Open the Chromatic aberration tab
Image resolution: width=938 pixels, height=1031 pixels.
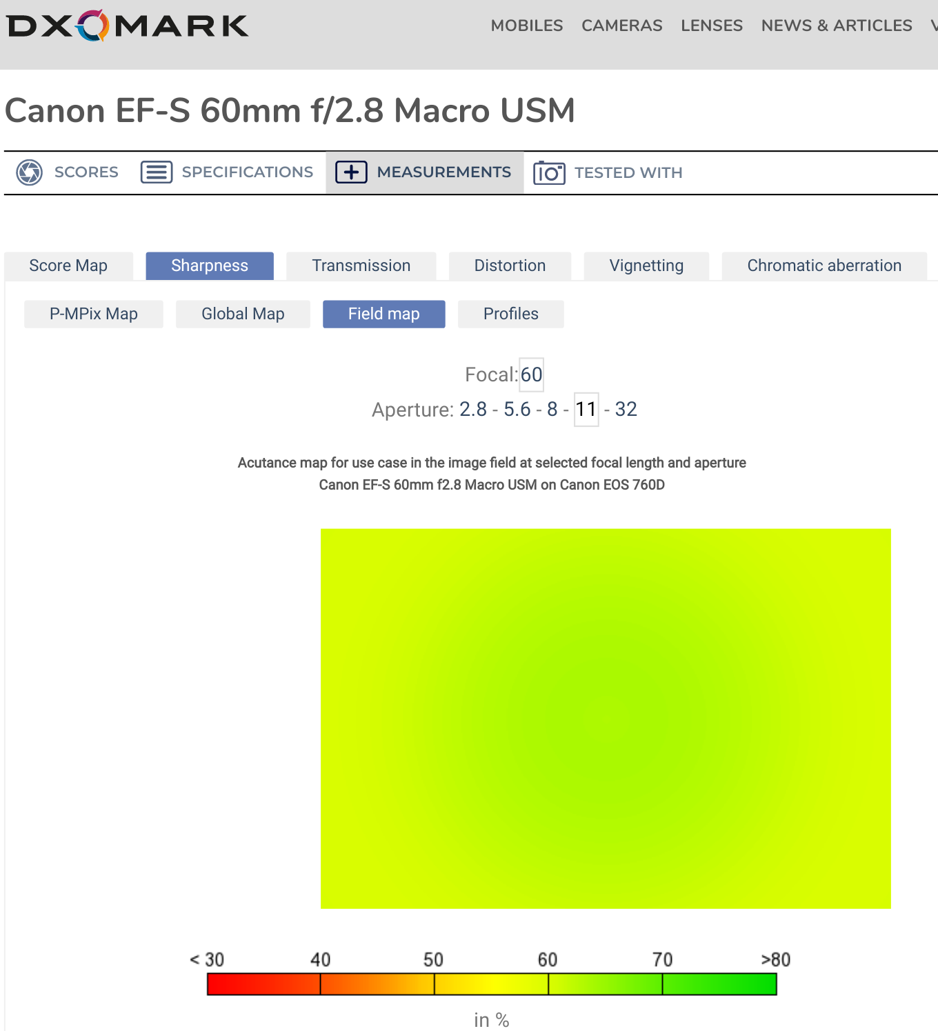(x=824, y=266)
